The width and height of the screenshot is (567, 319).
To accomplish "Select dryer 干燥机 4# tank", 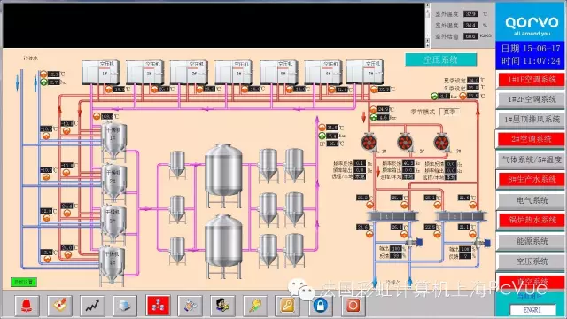I will [x=113, y=265].
